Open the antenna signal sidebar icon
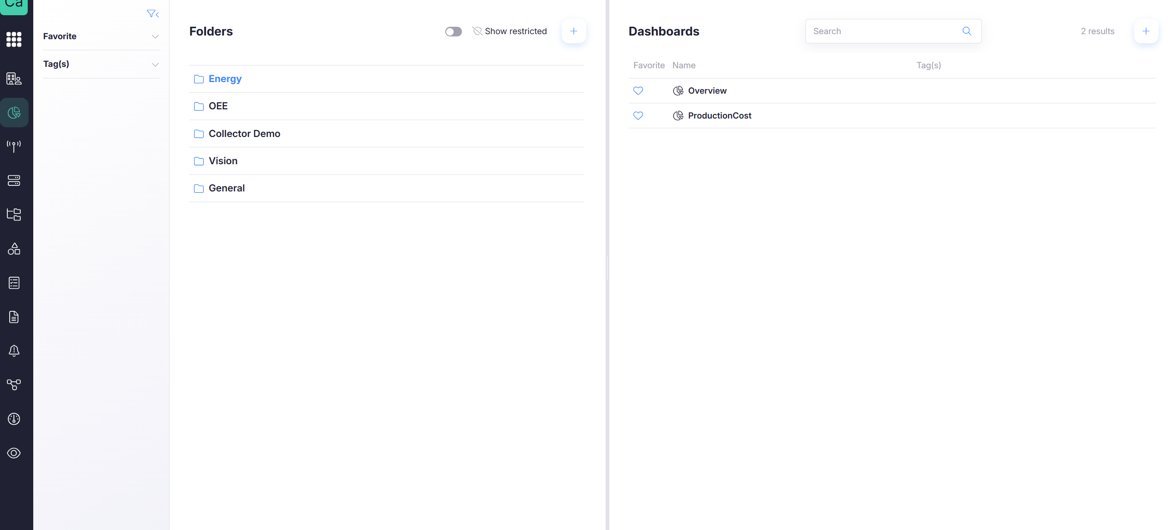 click(x=14, y=146)
